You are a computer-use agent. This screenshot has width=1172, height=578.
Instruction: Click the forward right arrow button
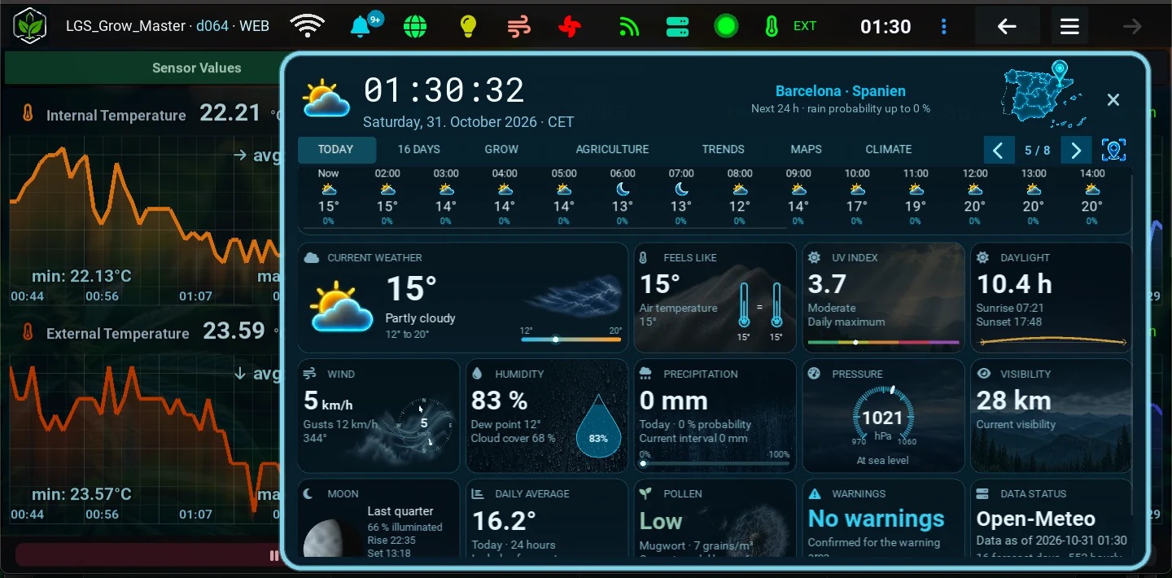point(1132,26)
